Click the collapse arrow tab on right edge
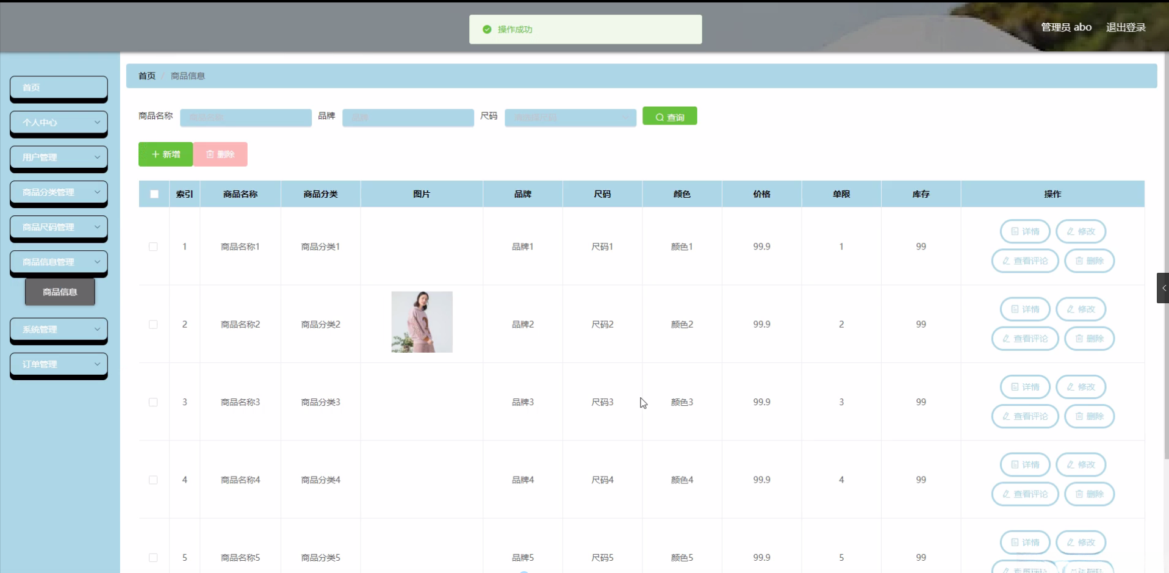 tap(1163, 288)
